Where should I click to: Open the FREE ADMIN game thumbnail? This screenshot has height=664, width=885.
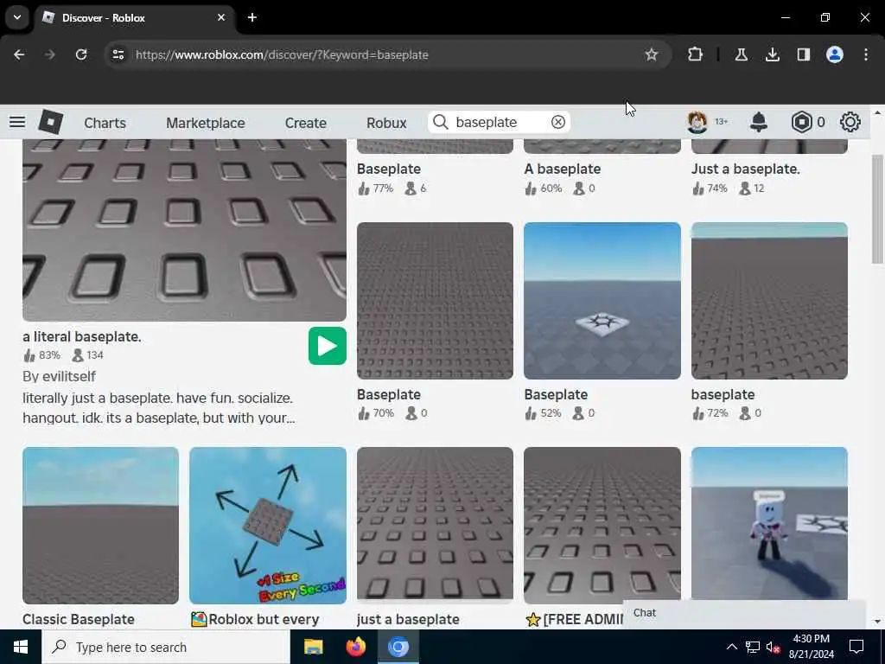point(602,525)
